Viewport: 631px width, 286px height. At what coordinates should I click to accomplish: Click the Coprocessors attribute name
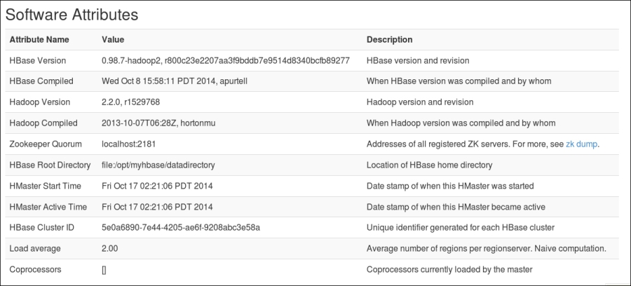tap(36, 269)
